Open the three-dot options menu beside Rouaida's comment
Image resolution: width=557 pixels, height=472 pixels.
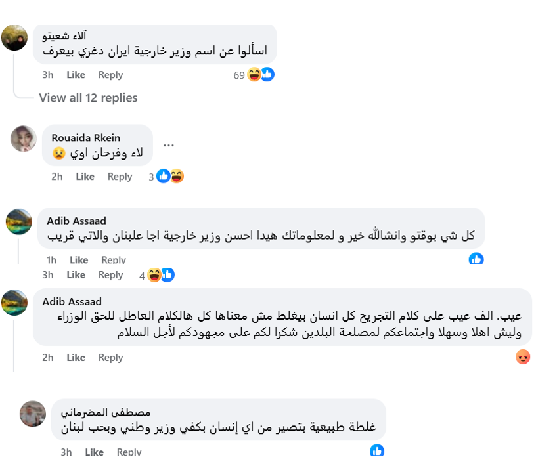pos(169,144)
